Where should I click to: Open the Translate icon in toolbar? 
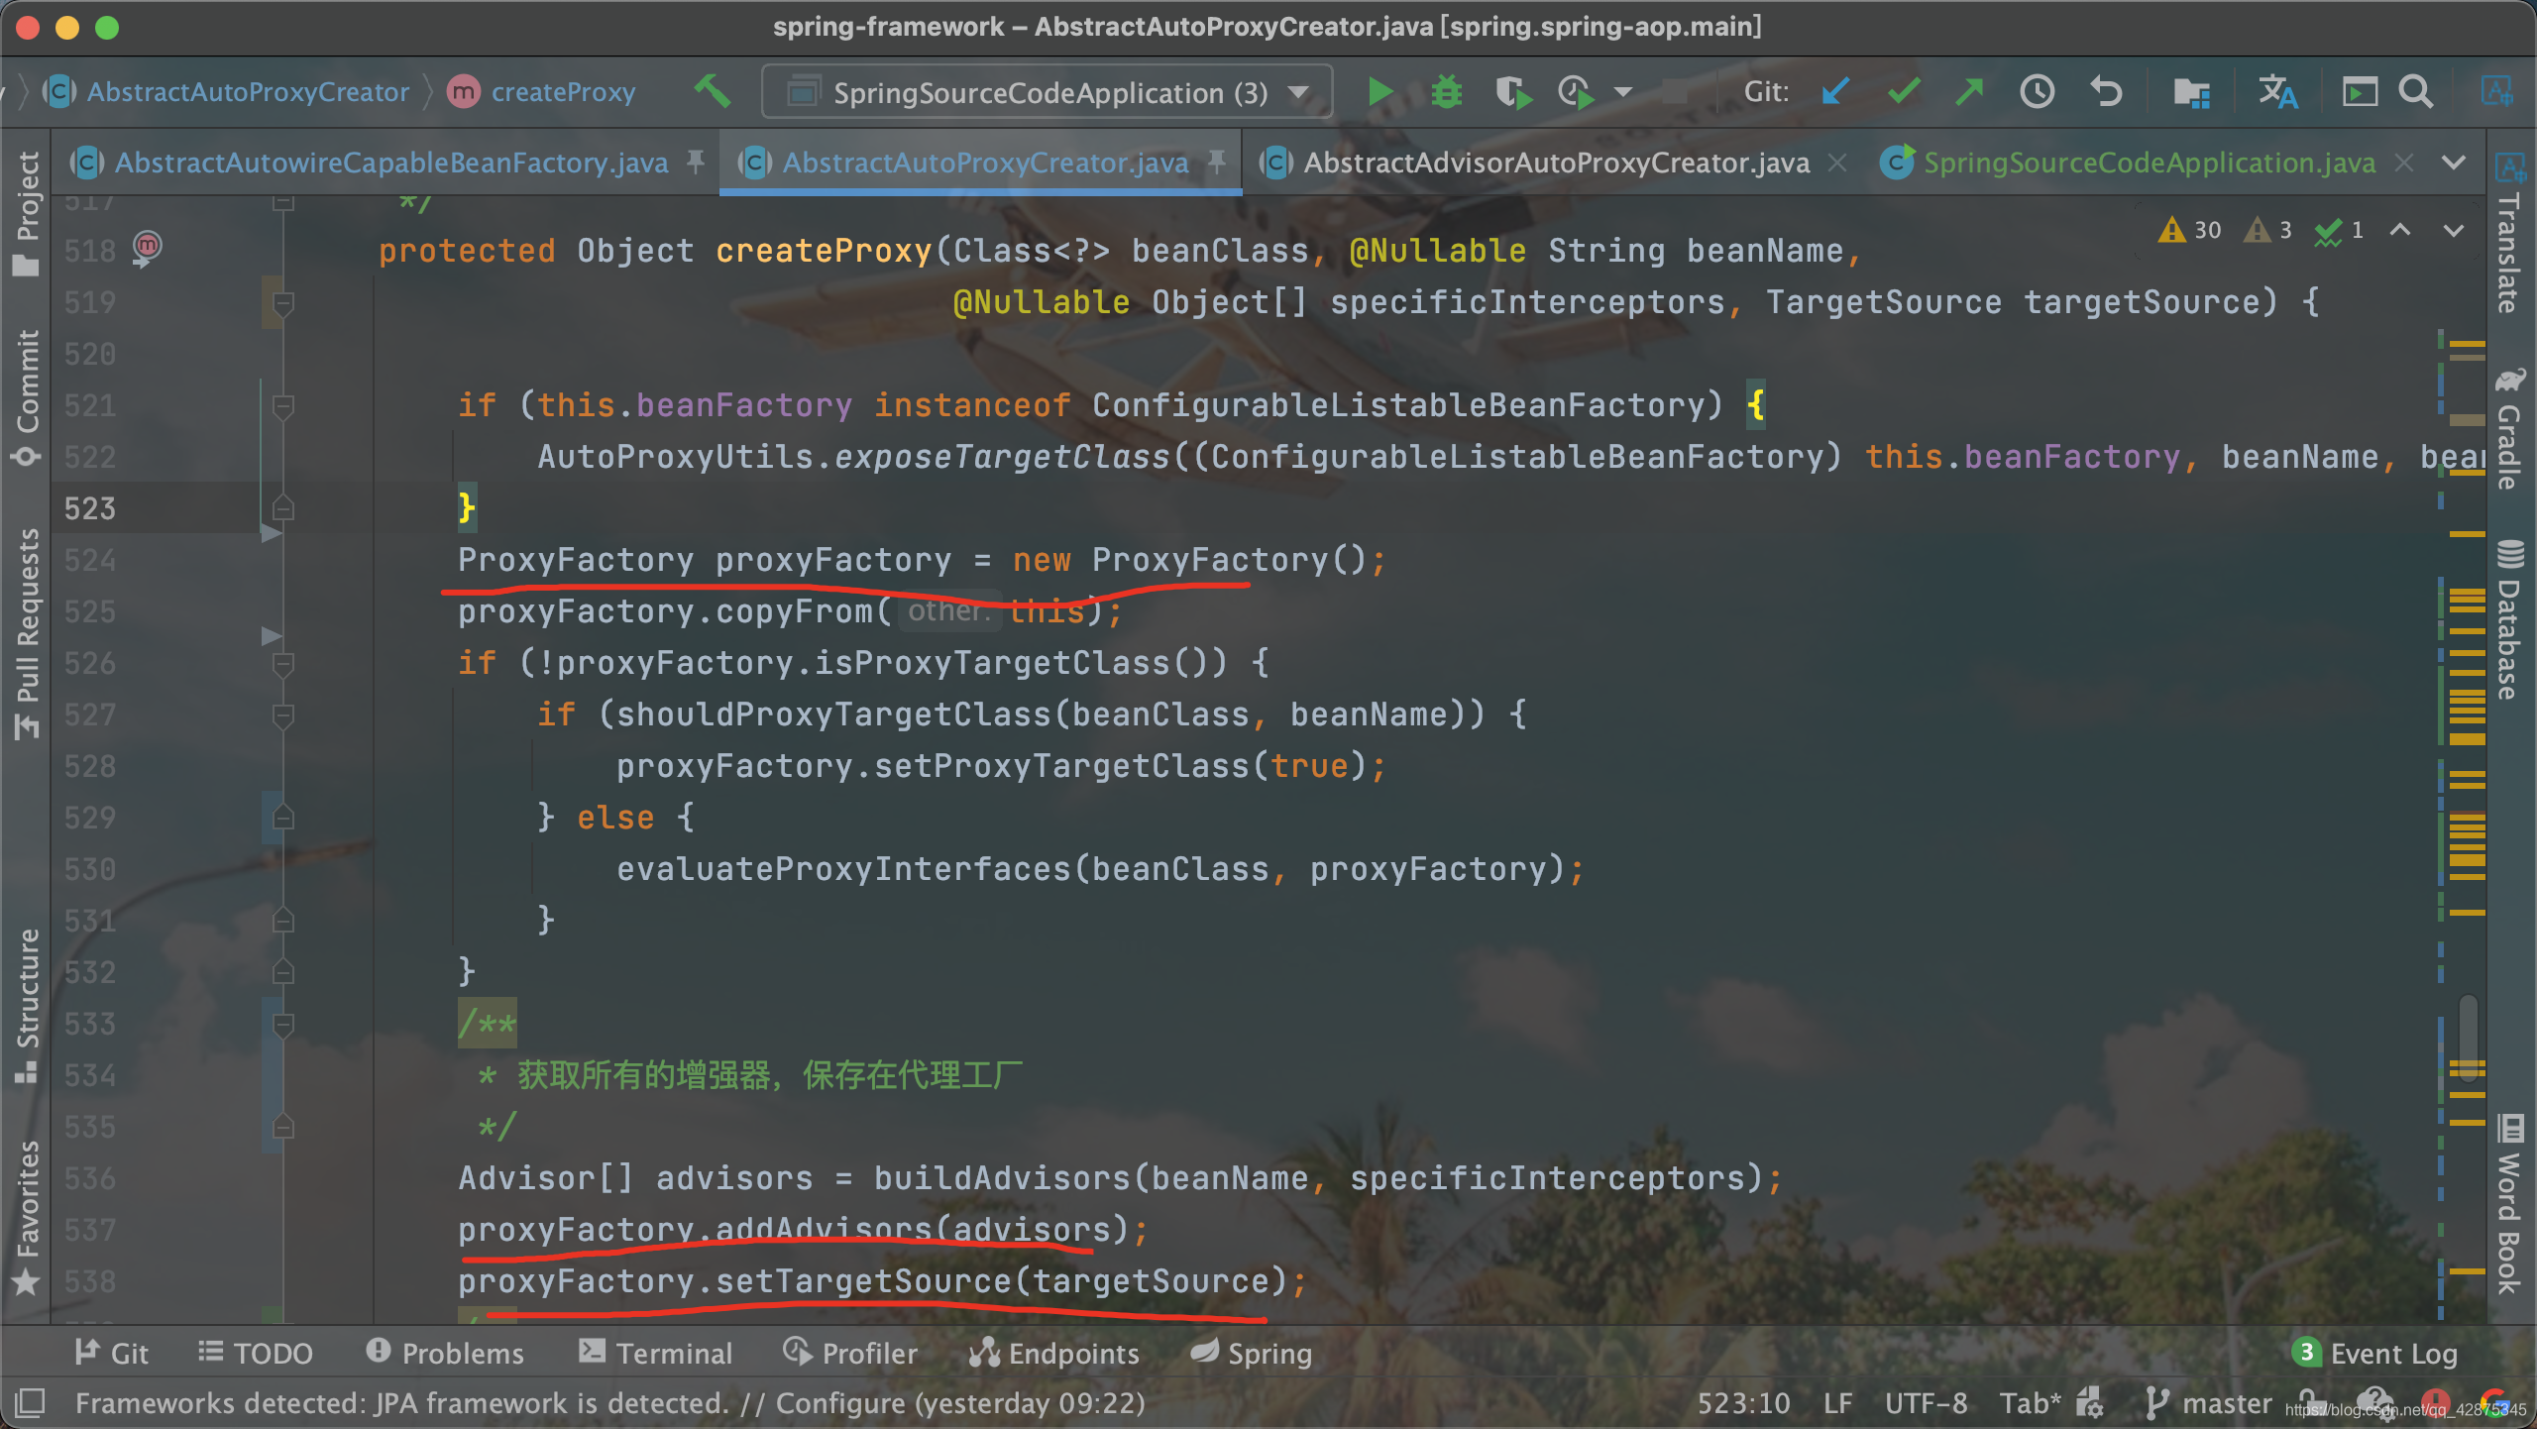(2277, 92)
